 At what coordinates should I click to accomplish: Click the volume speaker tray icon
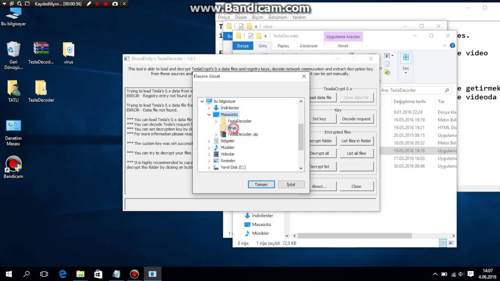[x=461, y=274]
